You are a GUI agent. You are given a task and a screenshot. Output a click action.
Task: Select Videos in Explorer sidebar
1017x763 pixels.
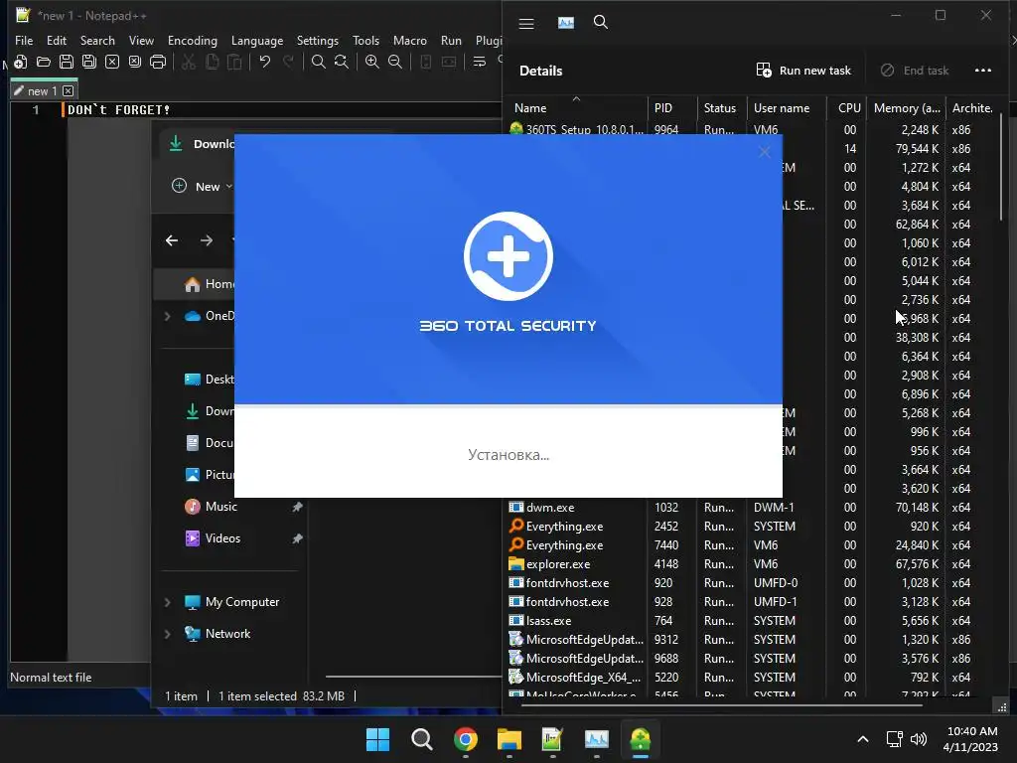point(222,538)
